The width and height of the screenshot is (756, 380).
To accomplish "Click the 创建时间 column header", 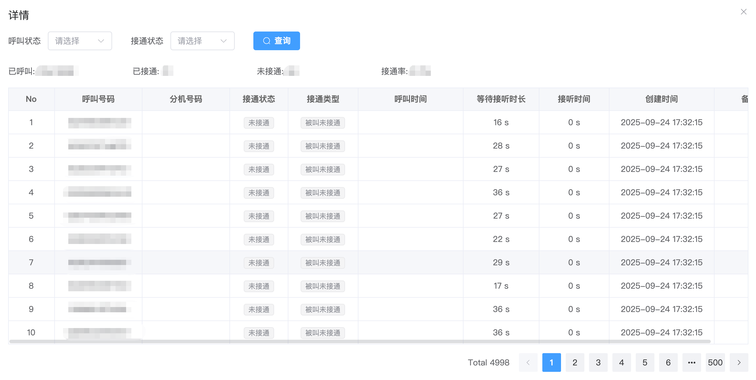I will point(661,99).
